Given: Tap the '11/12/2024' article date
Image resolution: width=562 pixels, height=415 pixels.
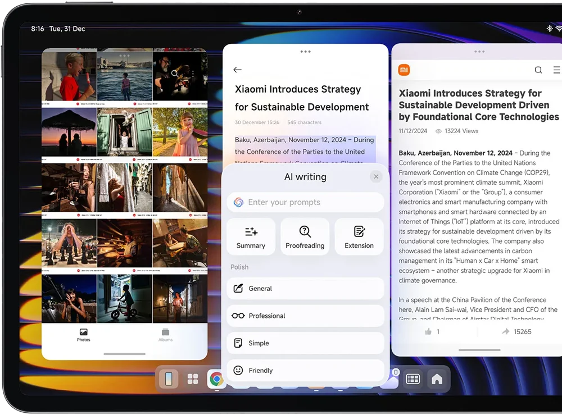Looking at the screenshot, I should pos(413,131).
